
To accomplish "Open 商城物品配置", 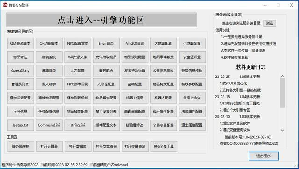I will pyautogui.click(x=49, y=98).
